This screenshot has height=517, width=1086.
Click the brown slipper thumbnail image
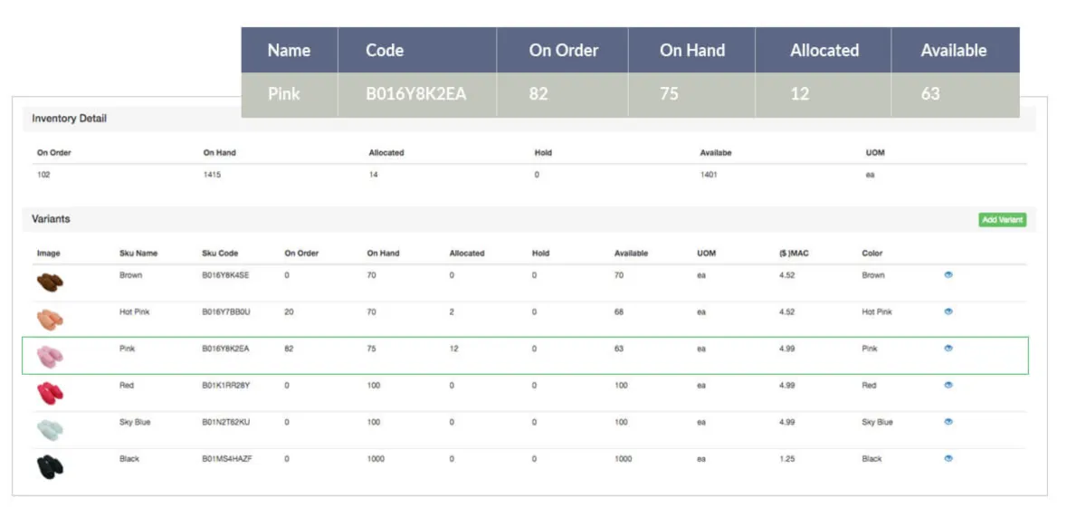(50, 282)
